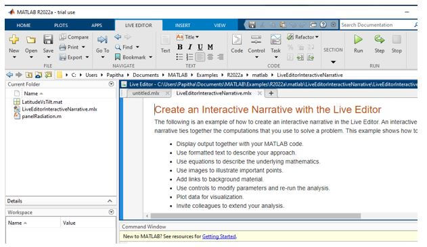Viewport: 427px width, 247px height.
Task: Click the smart indent icon in Code group
Action: pos(290,57)
